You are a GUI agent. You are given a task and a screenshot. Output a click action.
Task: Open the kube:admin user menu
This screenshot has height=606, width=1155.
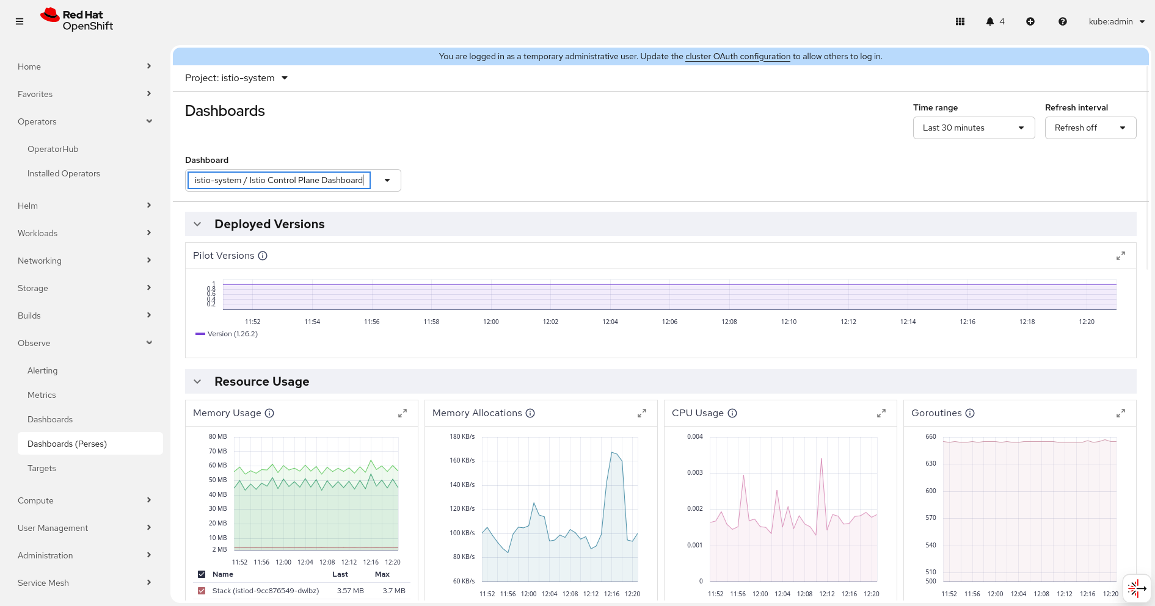click(x=1117, y=21)
